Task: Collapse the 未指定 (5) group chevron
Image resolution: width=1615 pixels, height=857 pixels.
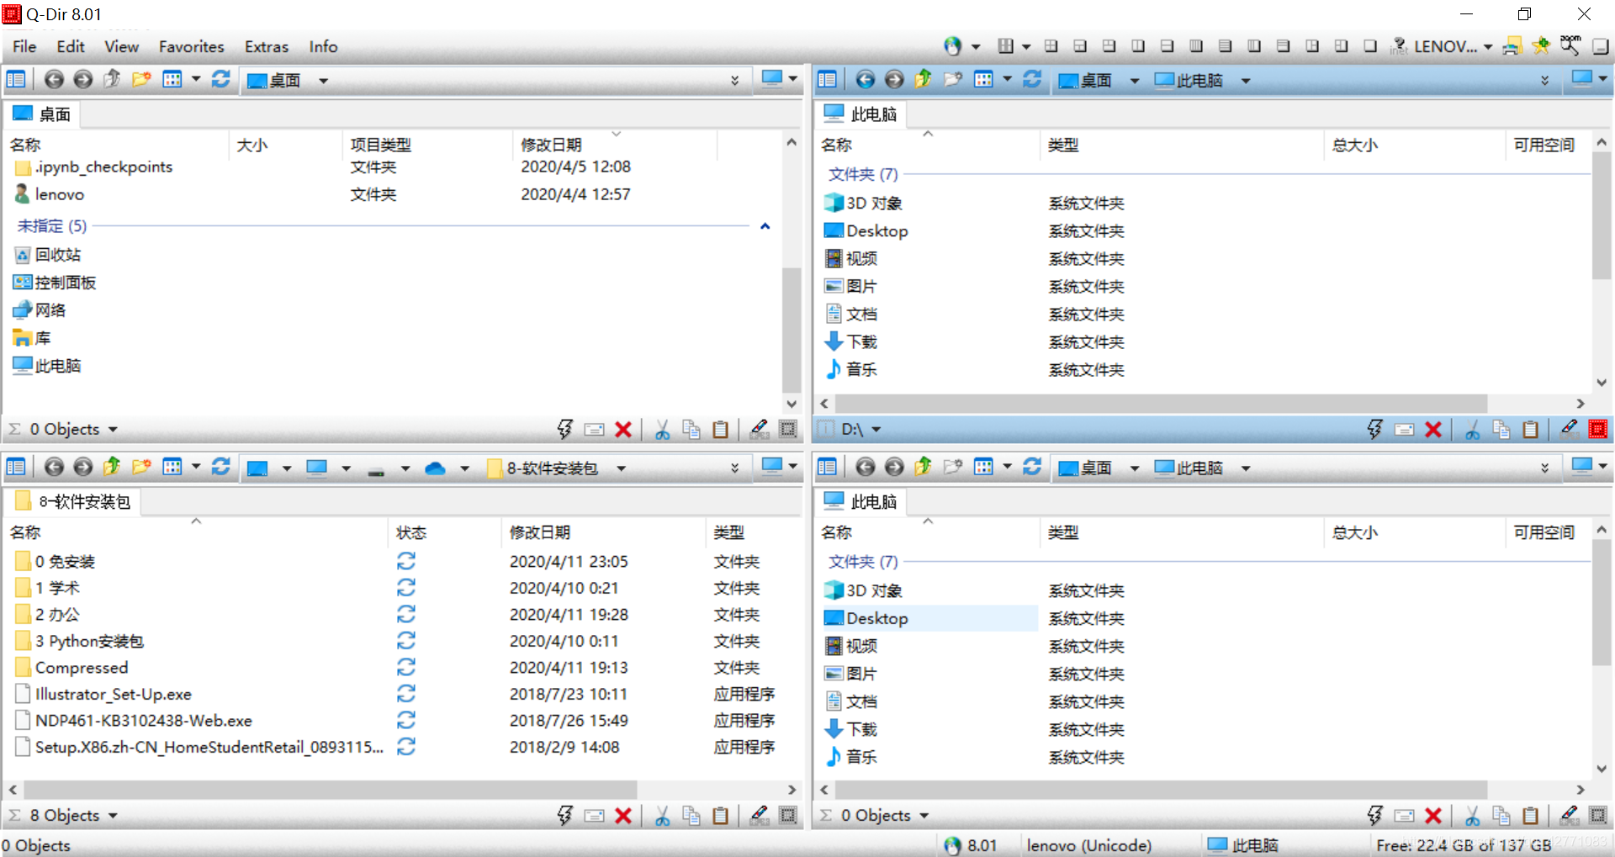Action: (765, 226)
